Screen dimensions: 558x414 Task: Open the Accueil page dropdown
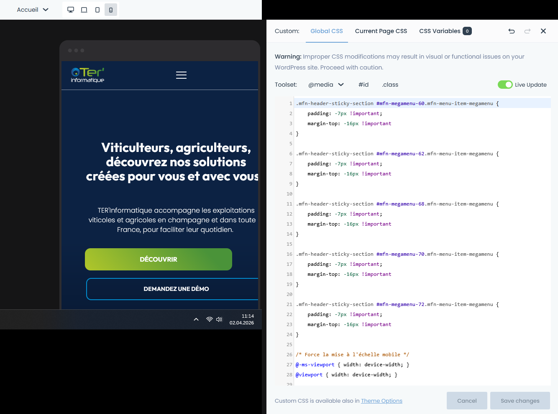tap(33, 10)
